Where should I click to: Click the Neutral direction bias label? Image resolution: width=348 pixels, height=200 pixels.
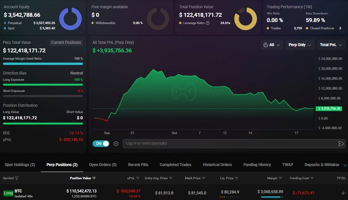(x=77, y=73)
